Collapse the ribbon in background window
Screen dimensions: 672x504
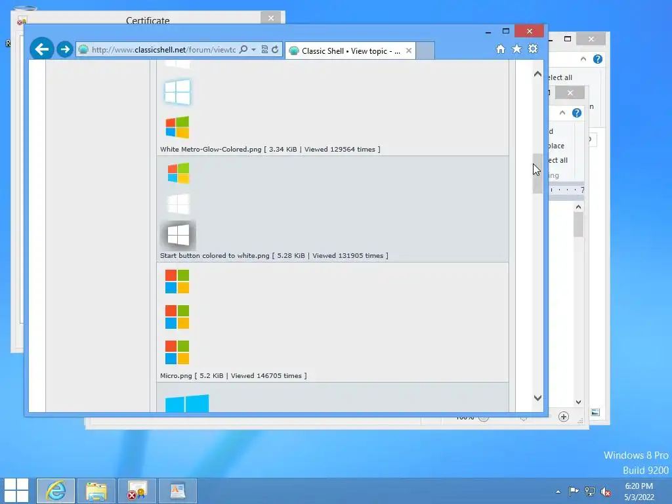click(x=583, y=58)
